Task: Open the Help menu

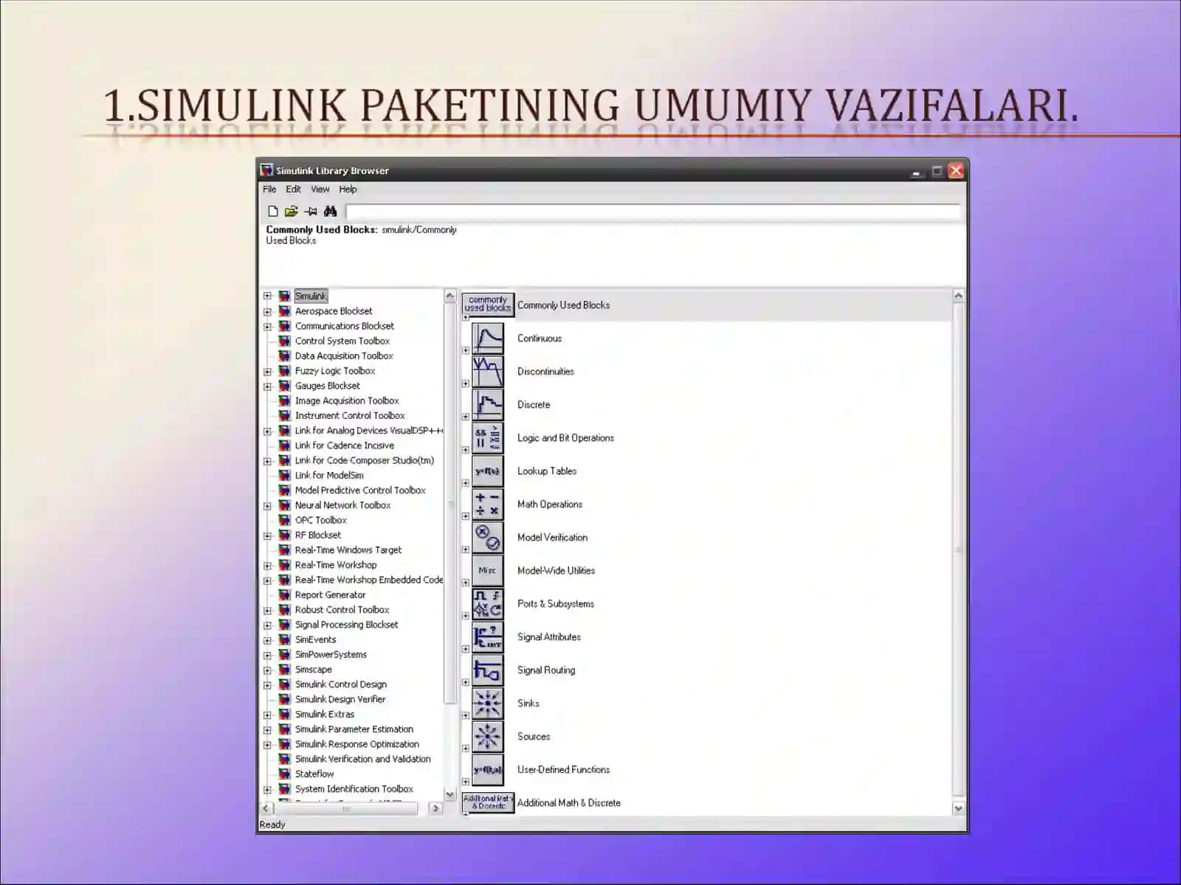Action: click(348, 190)
